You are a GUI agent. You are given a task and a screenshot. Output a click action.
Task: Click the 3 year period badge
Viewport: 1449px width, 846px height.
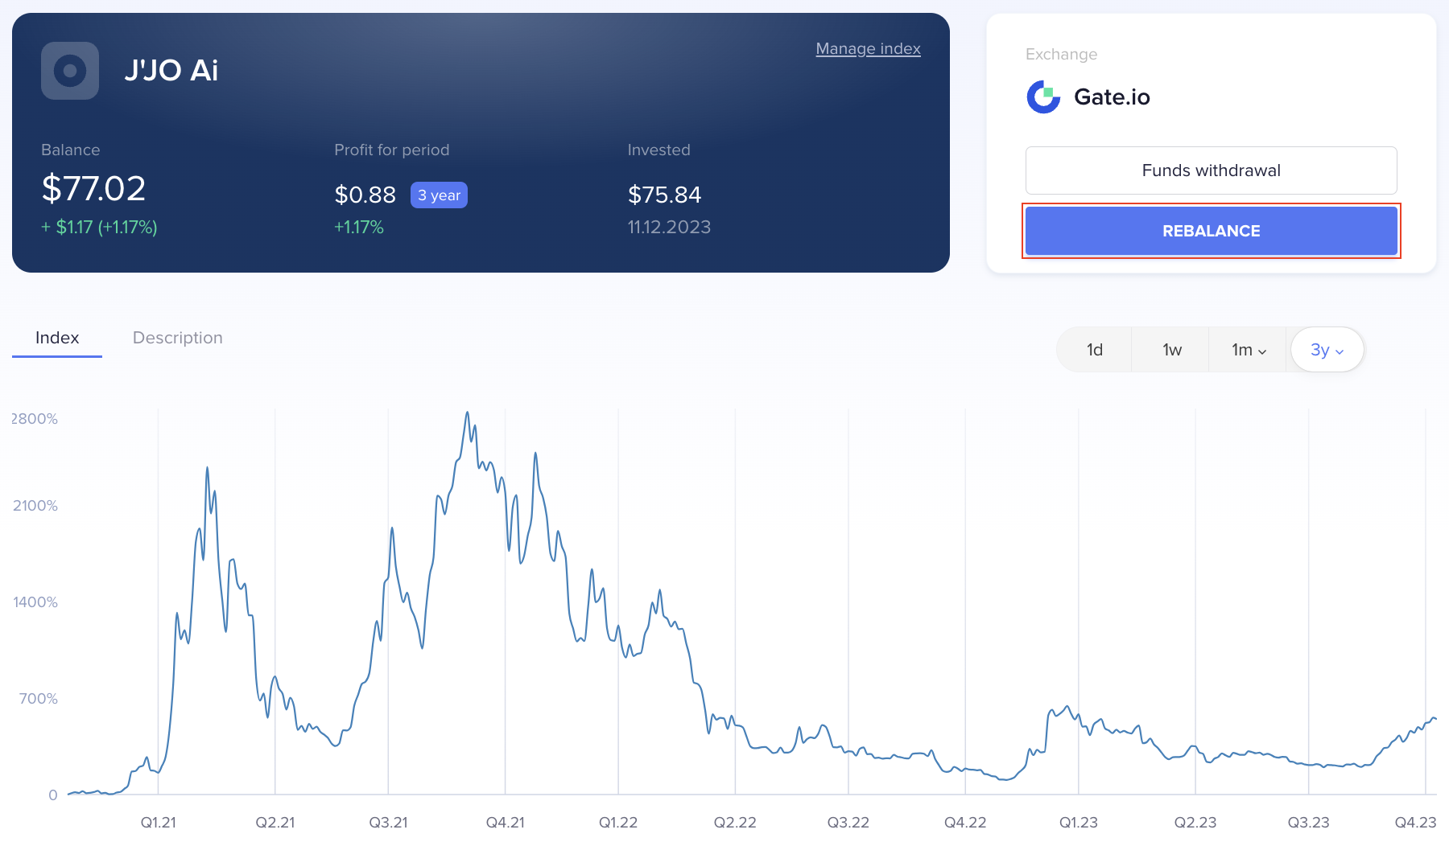439,195
